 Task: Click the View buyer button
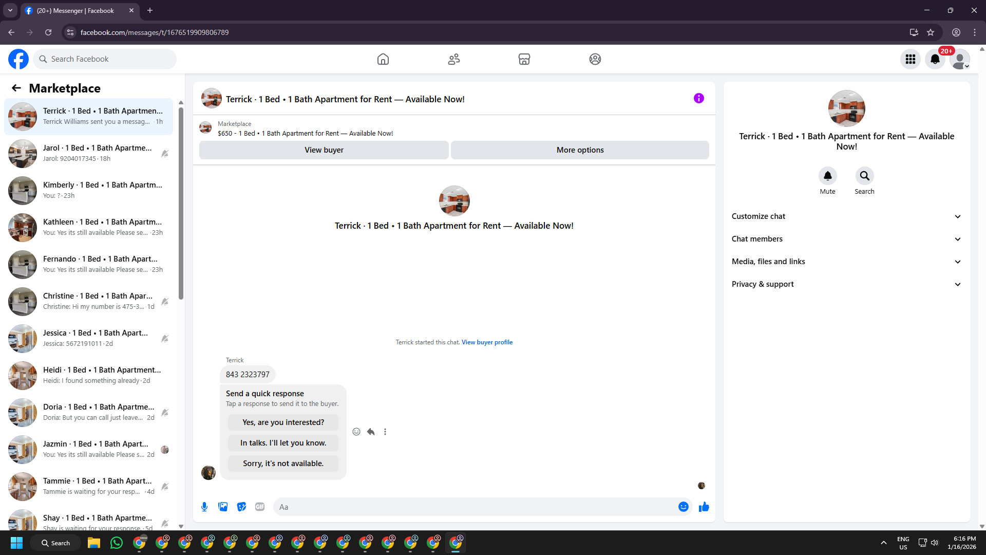pos(324,150)
